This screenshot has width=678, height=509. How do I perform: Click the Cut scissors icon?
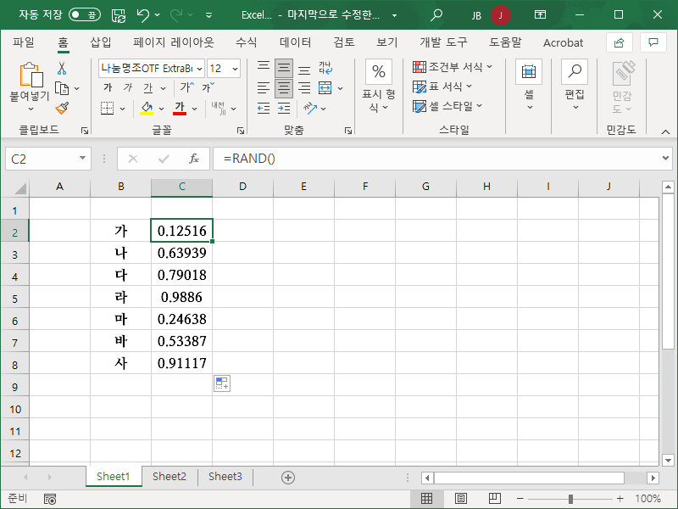(62, 68)
